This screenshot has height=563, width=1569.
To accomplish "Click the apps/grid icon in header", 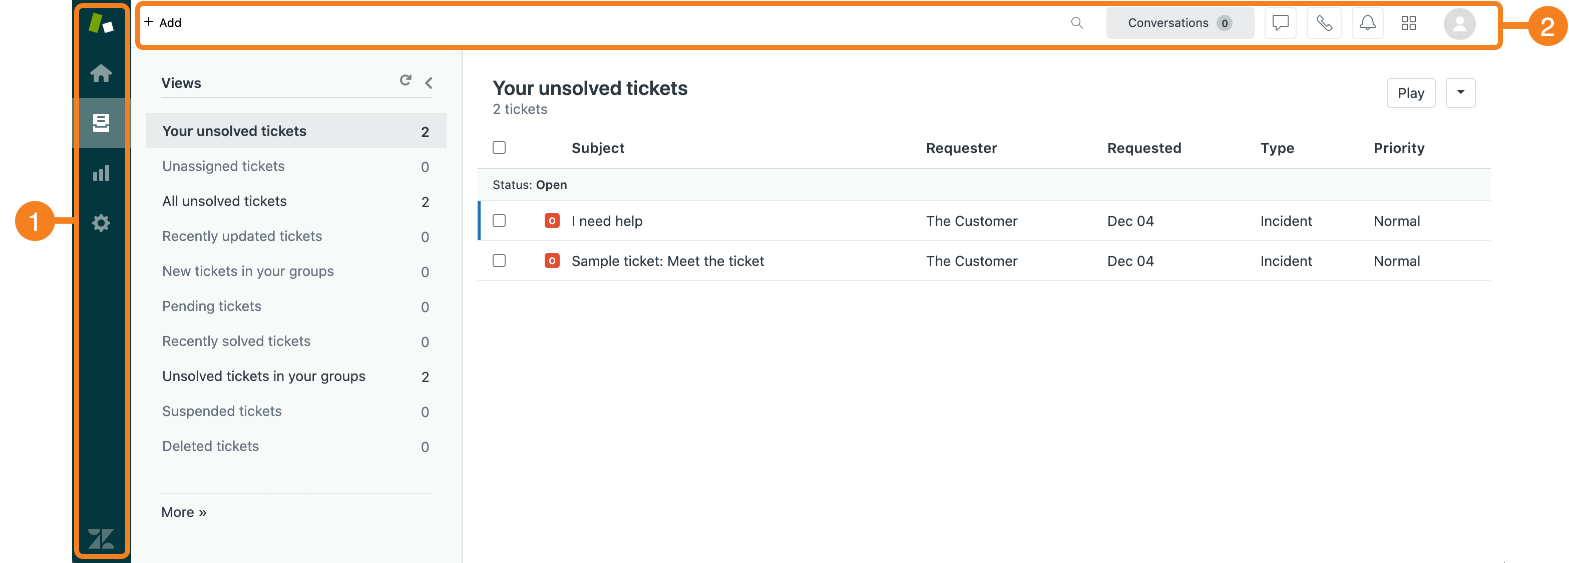I will point(1409,22).
